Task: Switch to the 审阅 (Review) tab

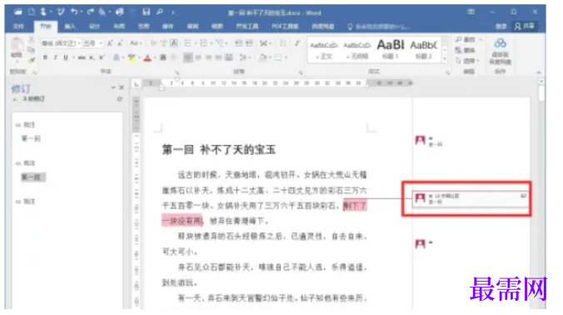Action: (193, 26)
